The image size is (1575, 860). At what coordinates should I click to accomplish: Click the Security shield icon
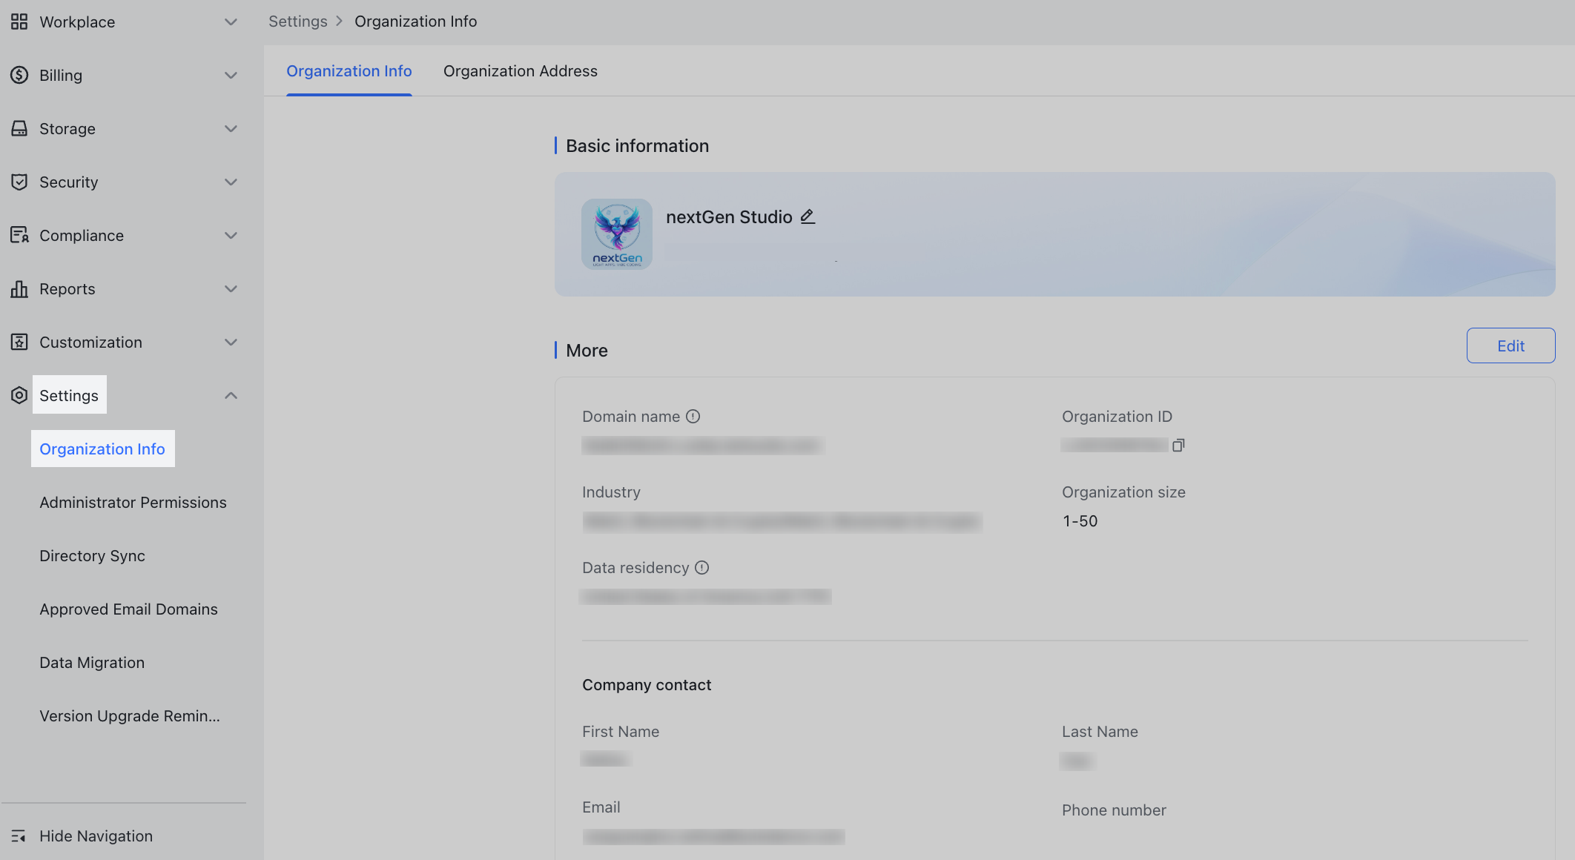pos(19,182)
